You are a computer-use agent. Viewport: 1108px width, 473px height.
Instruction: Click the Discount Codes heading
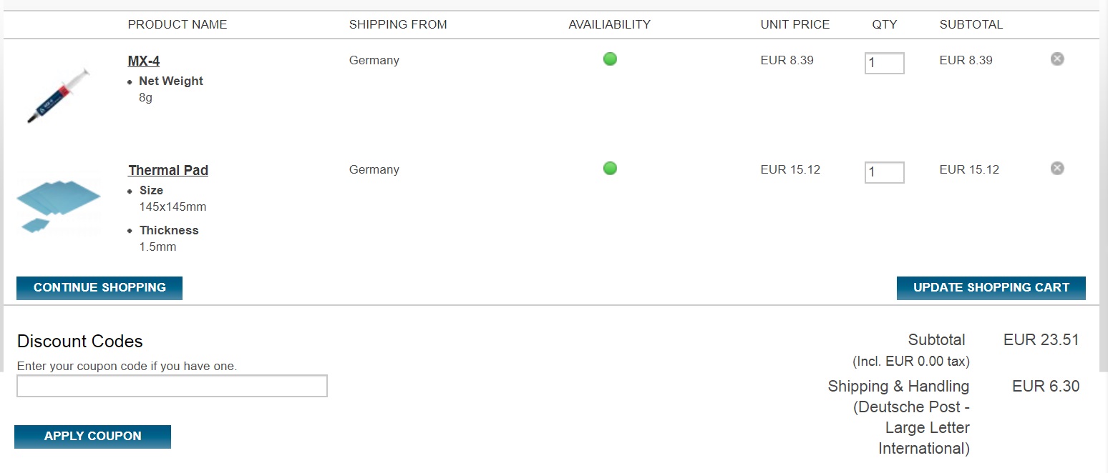[80, 342]
